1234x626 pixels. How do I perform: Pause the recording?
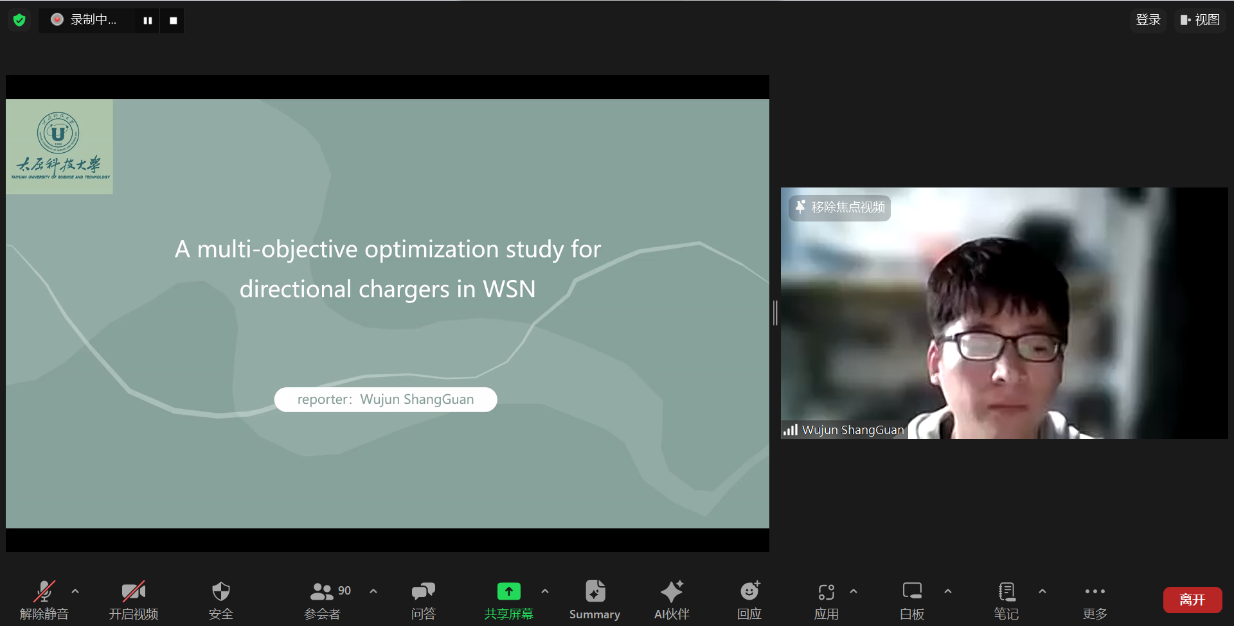(x=148, y=21)
